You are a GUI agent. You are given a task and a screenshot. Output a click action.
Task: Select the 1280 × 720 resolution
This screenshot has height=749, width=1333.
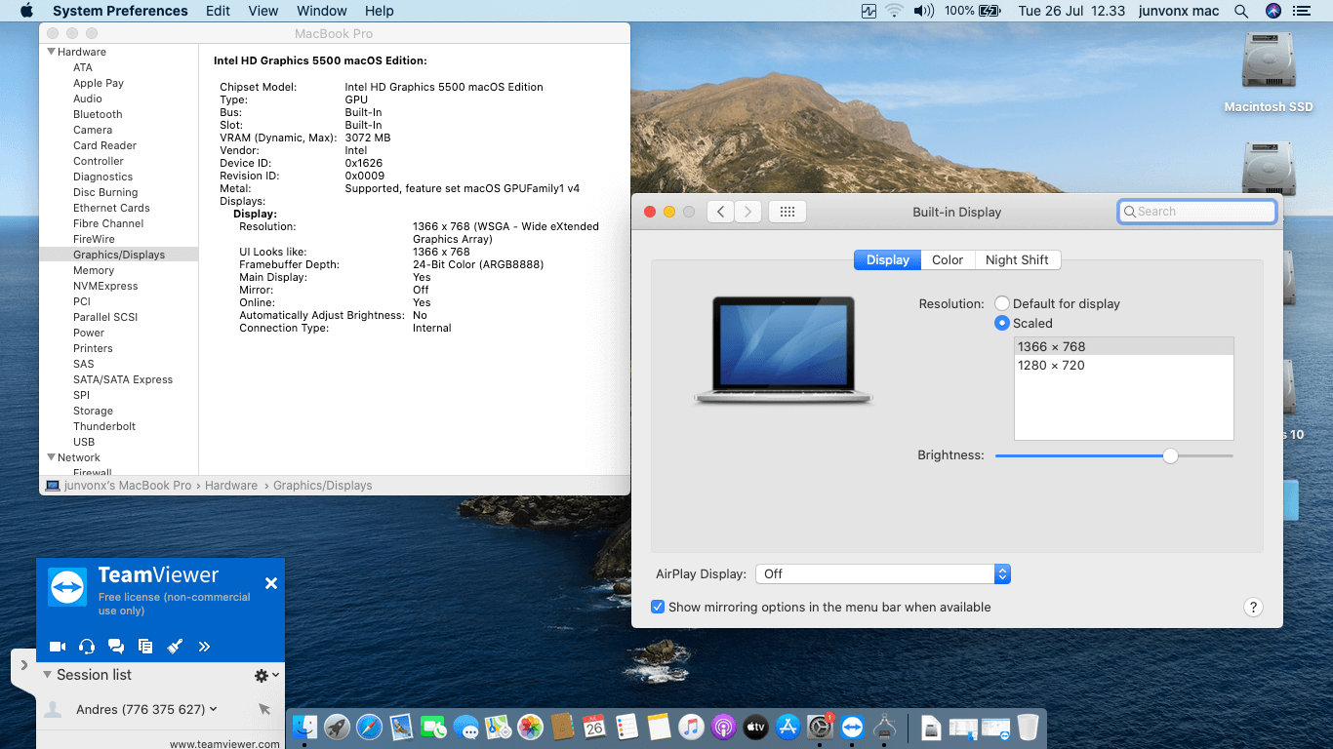point(1051,365)
